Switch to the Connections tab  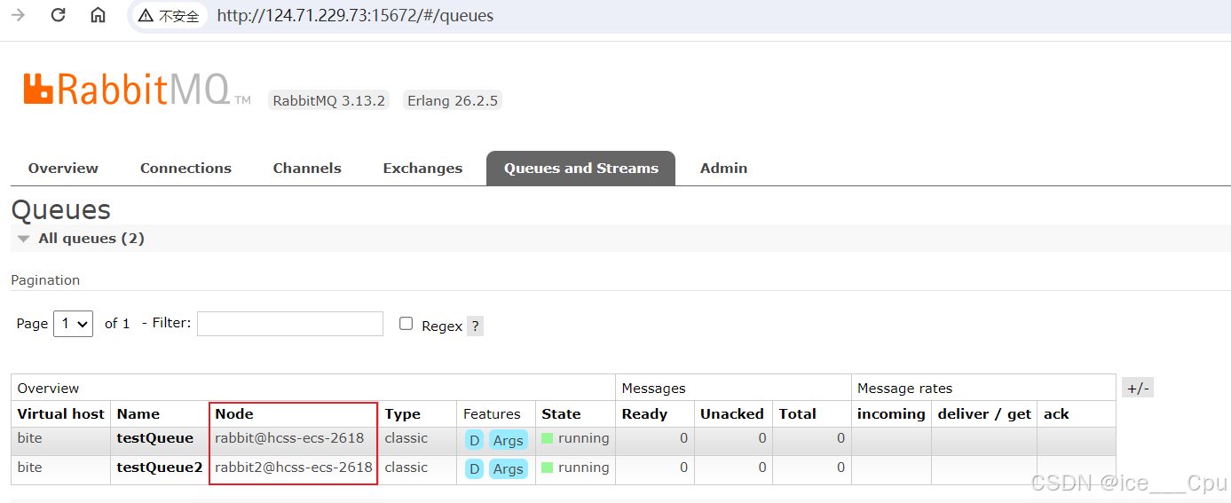pos(185,169)
